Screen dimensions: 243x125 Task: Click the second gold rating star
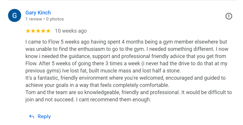[33, 31]
